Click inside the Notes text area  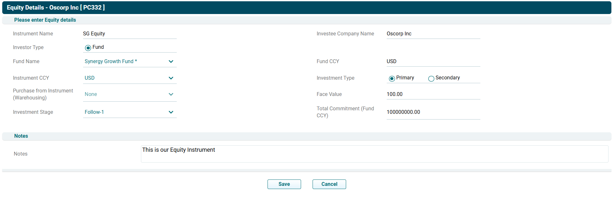pos(374,154)
